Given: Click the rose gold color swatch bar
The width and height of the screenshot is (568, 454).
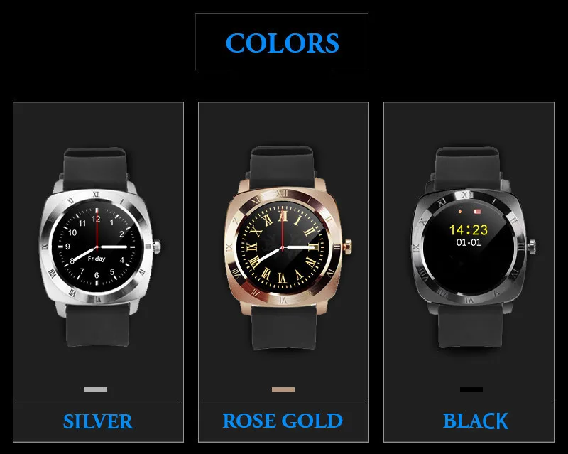Looking at the screenshot, I should [283, 390].
